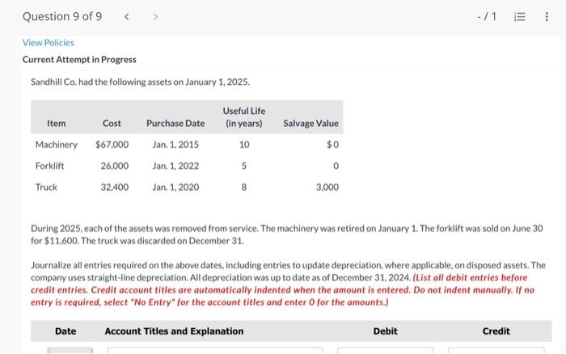Go to the previous question arrow
Image resolution: width=566 pixels, height=354 pixels.
point(127,17)
